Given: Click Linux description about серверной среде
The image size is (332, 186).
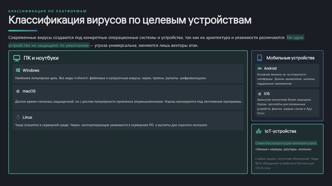Looking at the screenshot, I should tap(112, 125).
